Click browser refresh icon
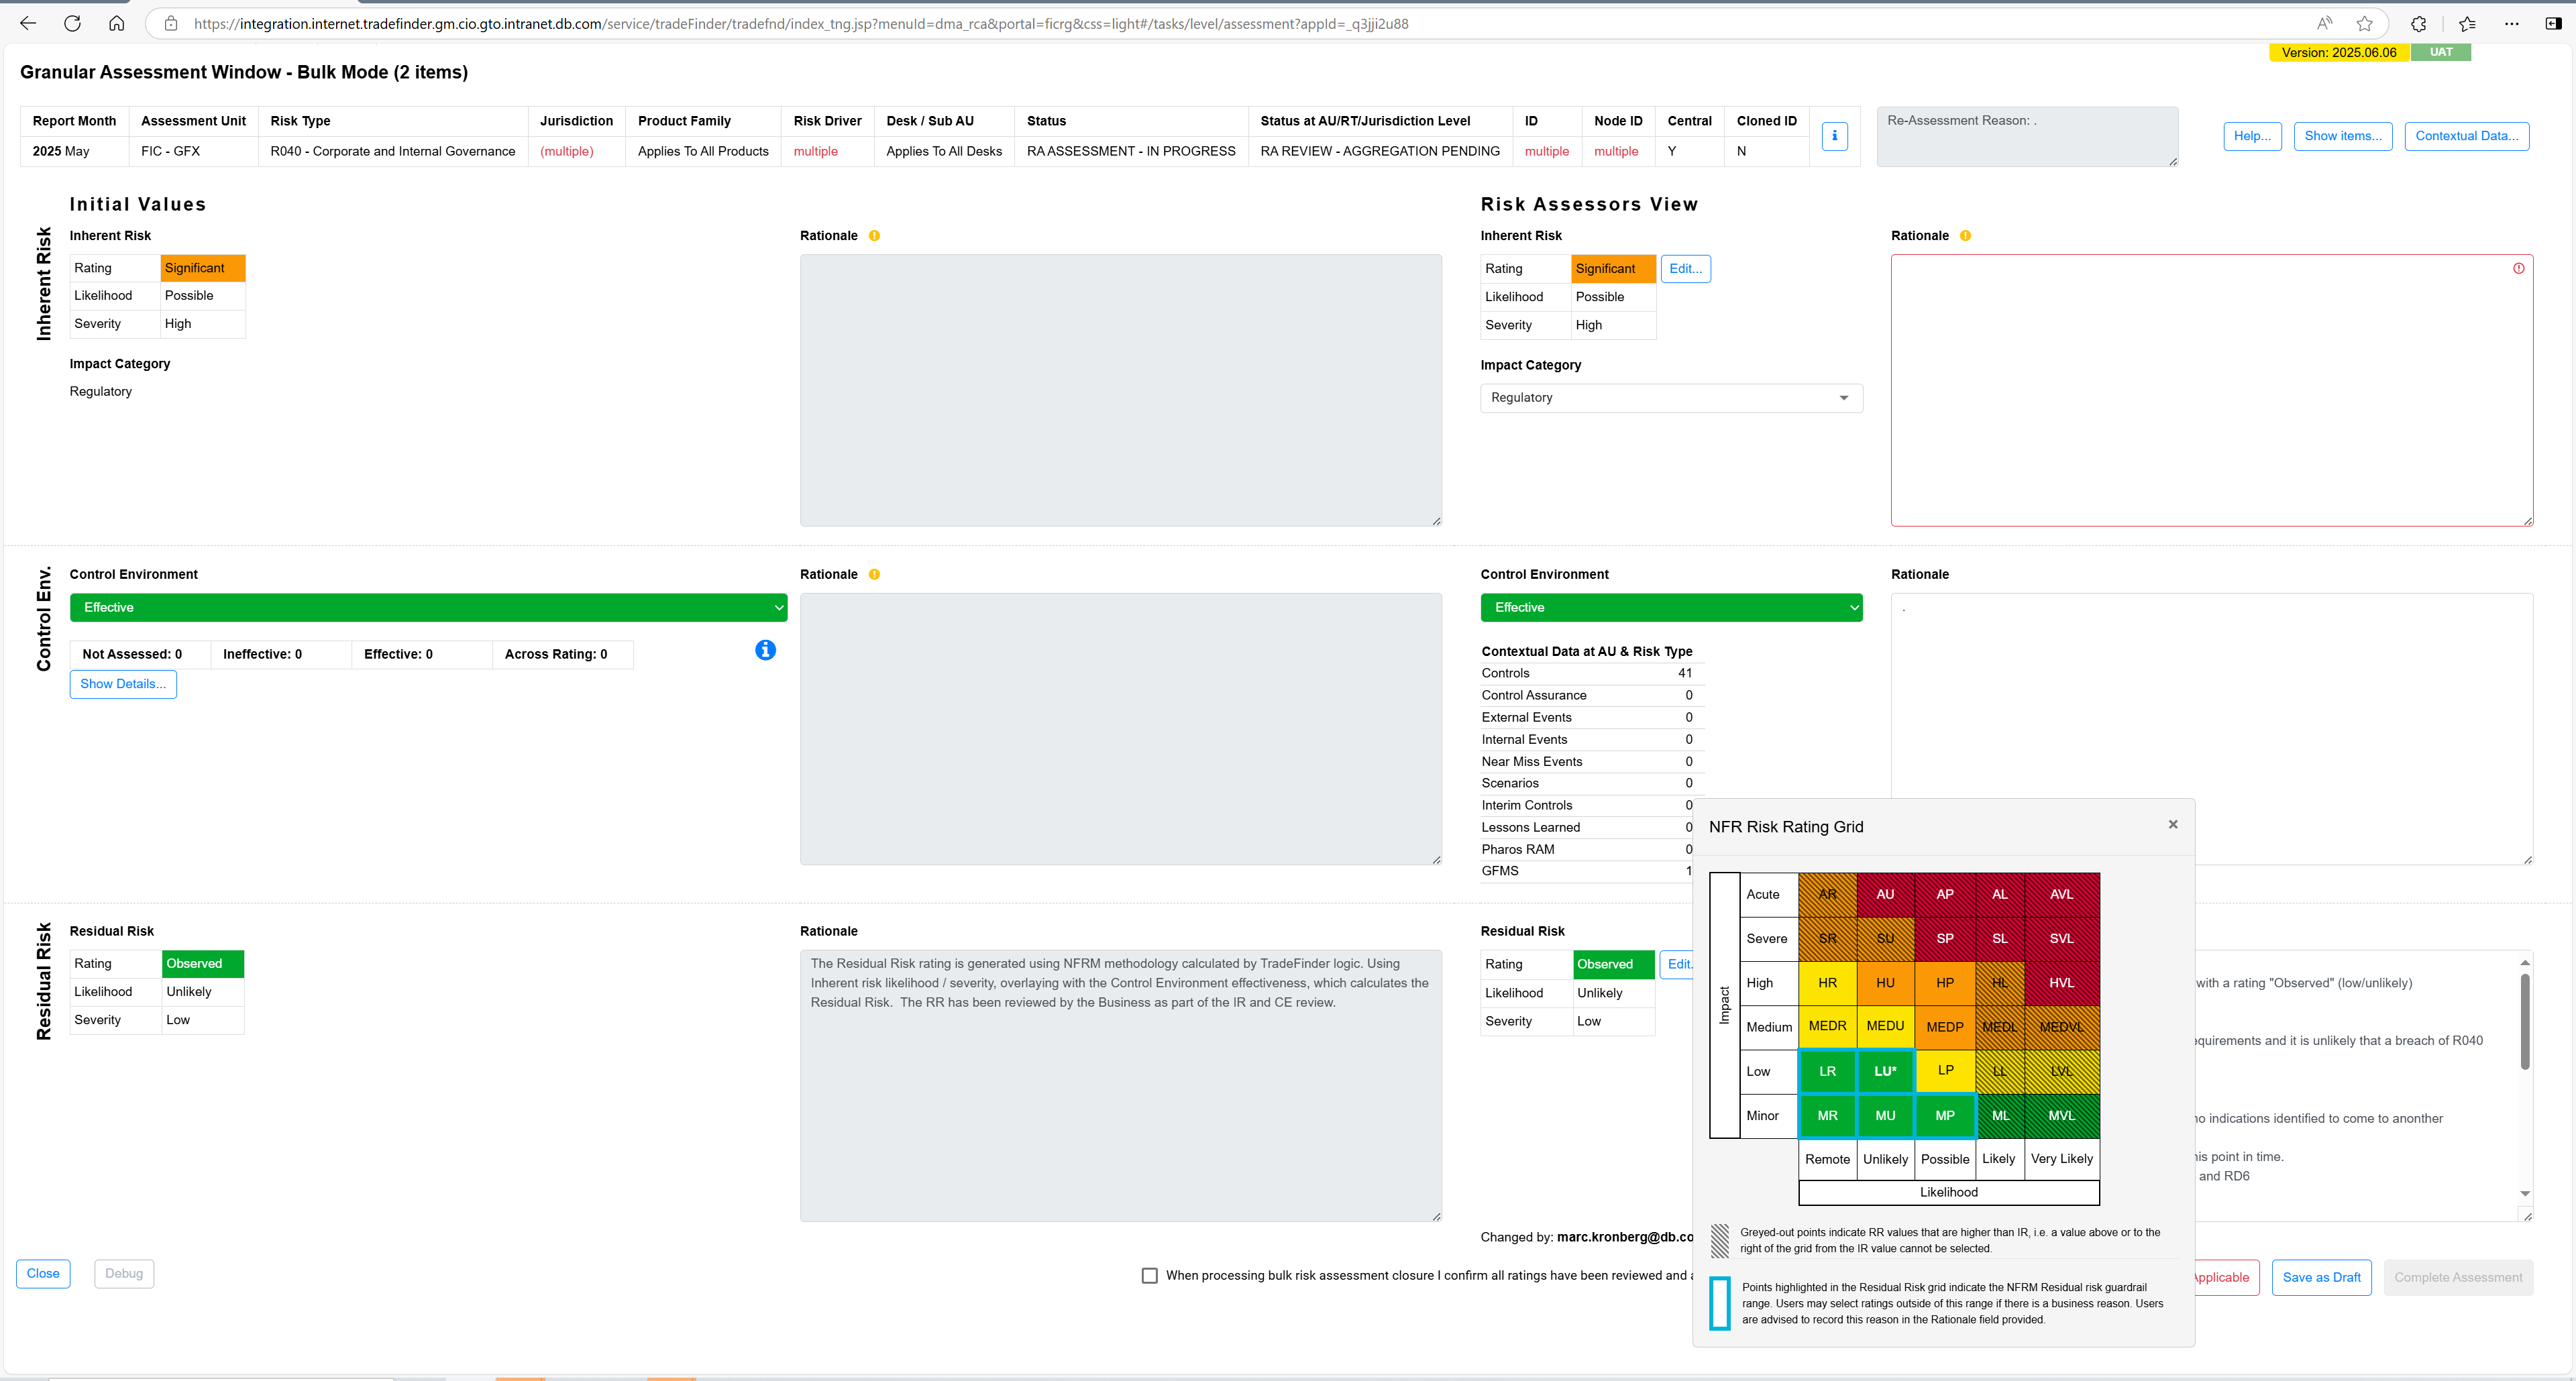Screen dimensions: 2576x1381 coord(72,23)
